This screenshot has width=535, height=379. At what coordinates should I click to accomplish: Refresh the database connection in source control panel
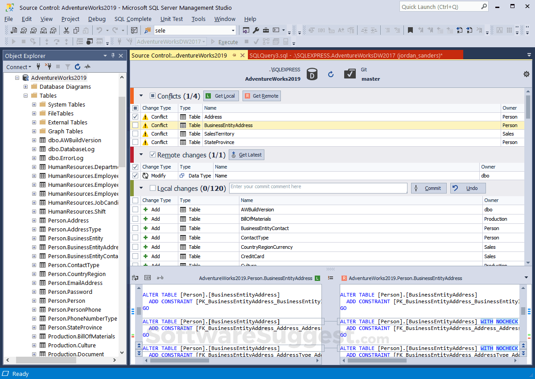[x=330, y=74]
